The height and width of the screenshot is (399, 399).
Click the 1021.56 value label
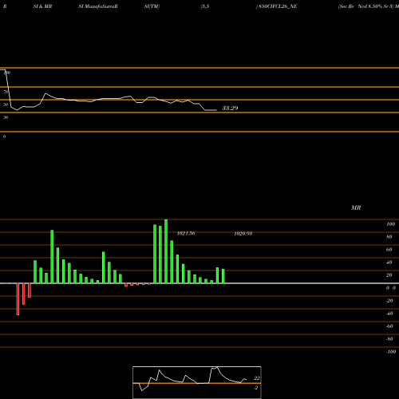(x=186, y=233)
